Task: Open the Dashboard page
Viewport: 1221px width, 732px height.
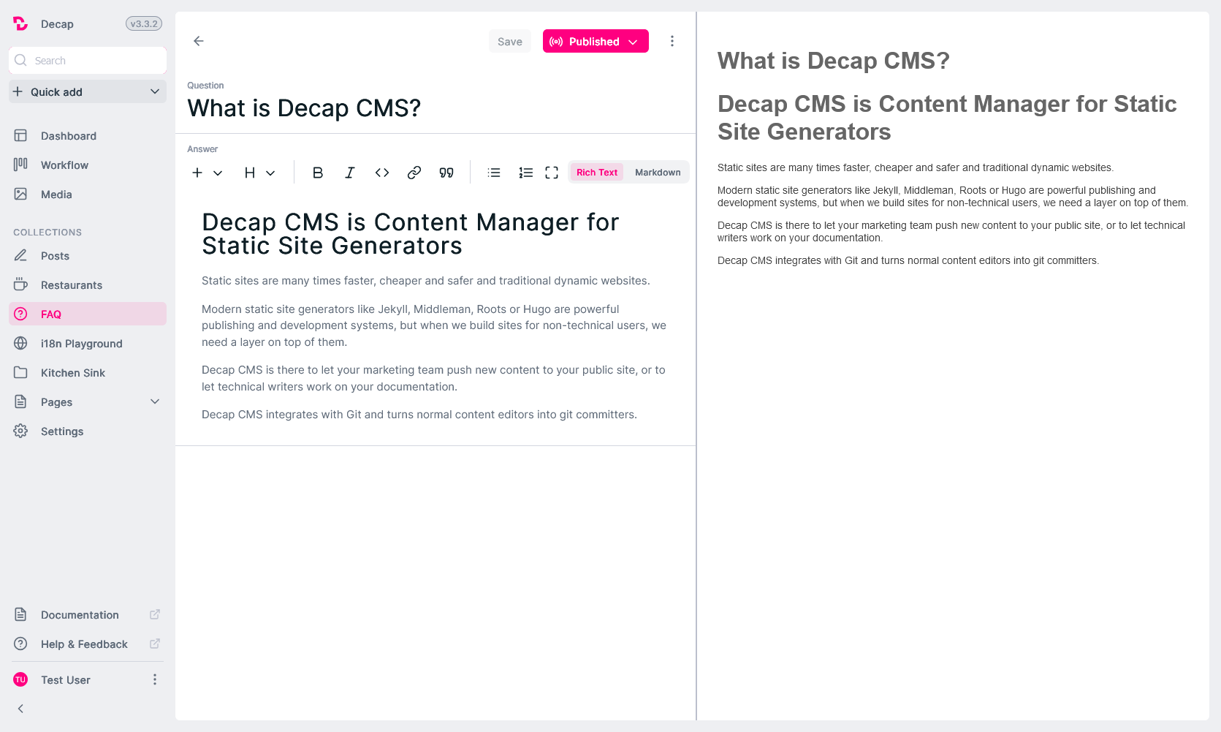Action: click(88, 136)
